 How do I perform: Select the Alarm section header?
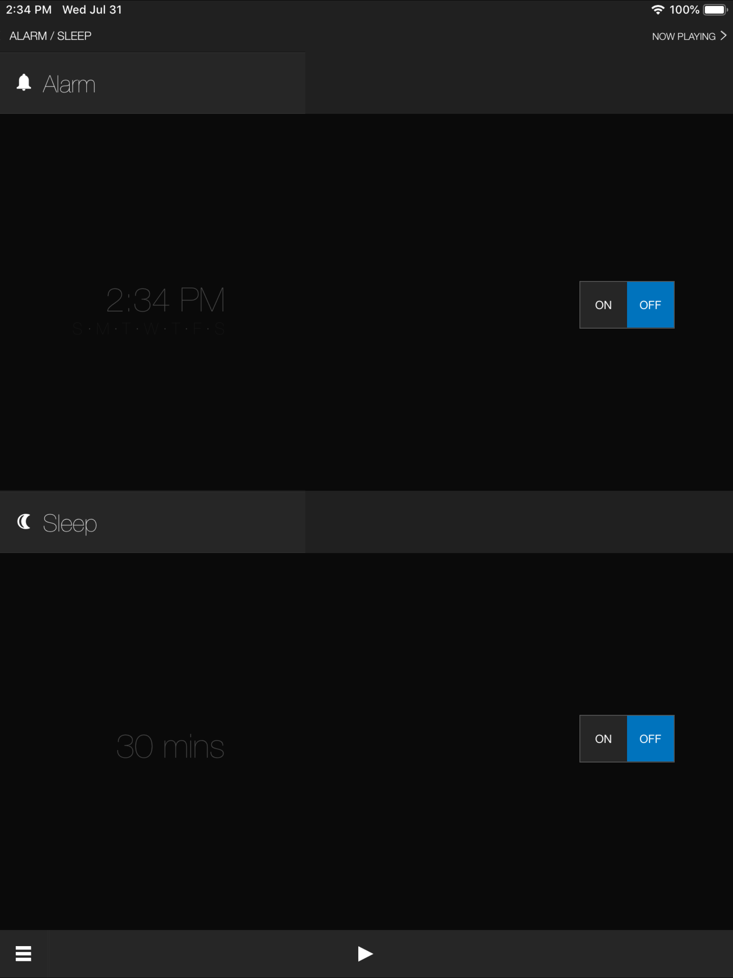[x=152, y=83]
